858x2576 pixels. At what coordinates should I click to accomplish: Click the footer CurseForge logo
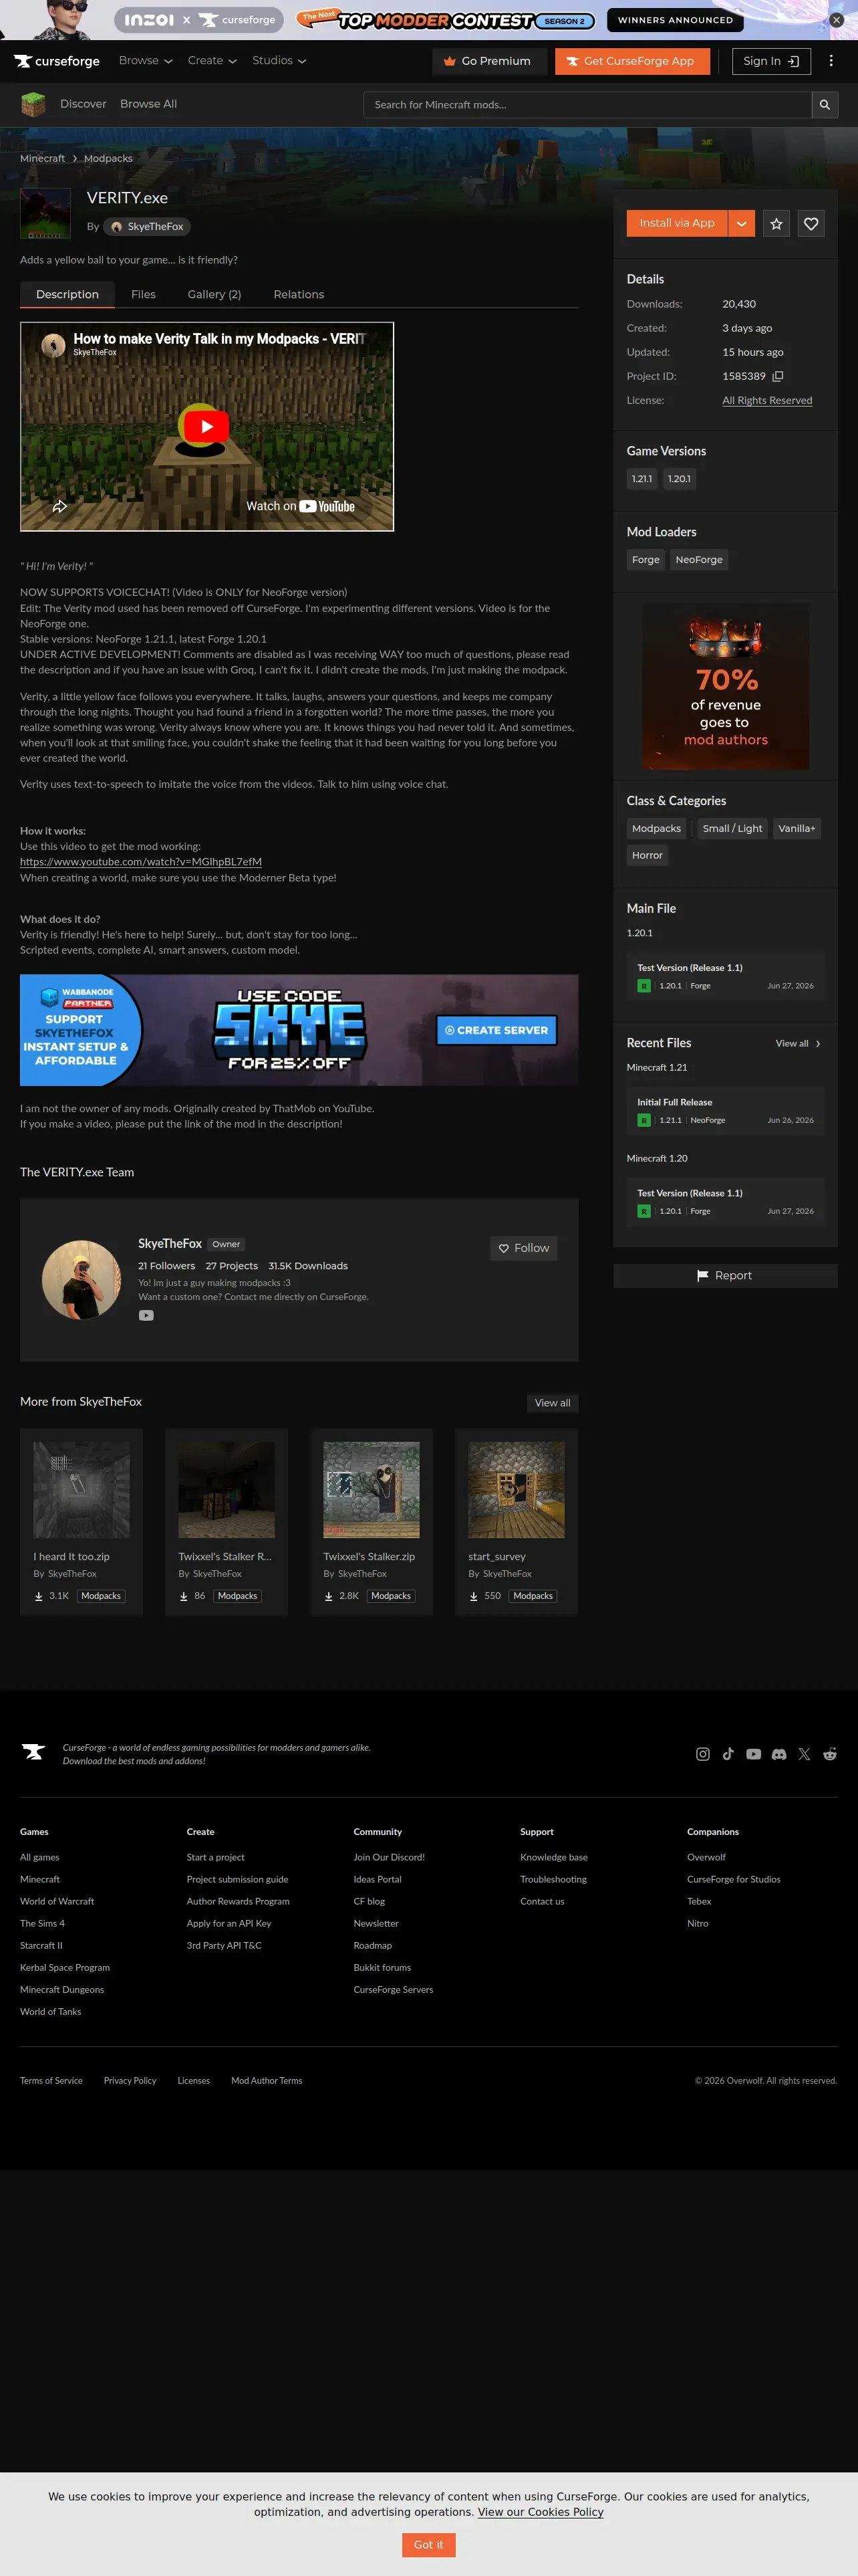point(33,1752)
